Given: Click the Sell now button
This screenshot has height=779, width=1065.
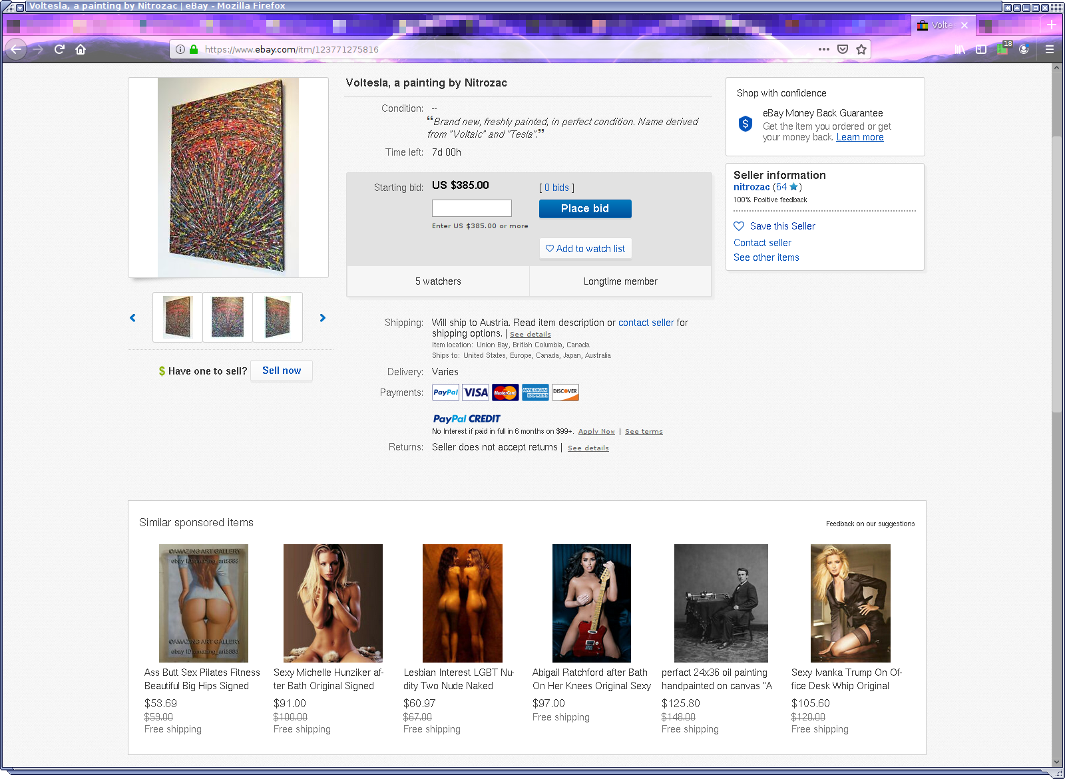Looking at the screenshot, I should coord(282,371).
